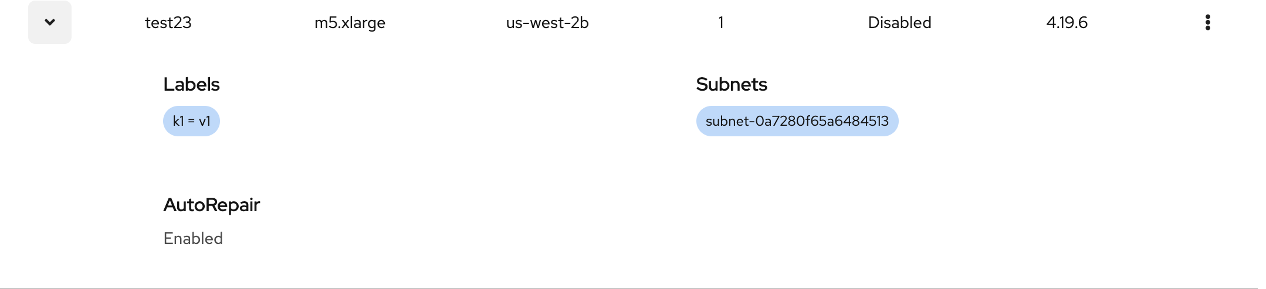Click the blue subnet ID badge
Viewport: 1266px width, 289px height.
click(797, 121)
